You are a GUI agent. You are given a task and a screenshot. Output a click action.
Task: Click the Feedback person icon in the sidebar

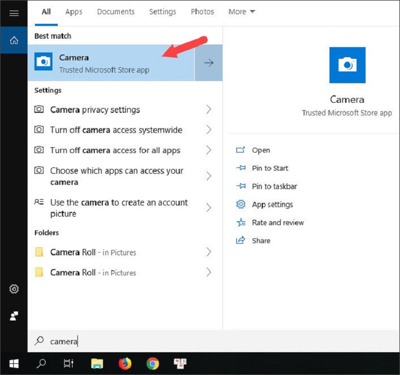14,316
